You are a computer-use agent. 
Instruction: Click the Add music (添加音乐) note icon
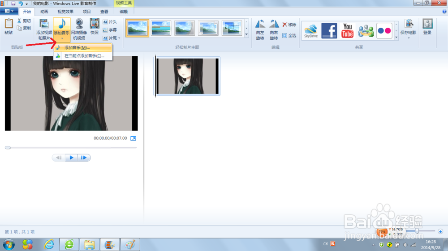[62, 24]
